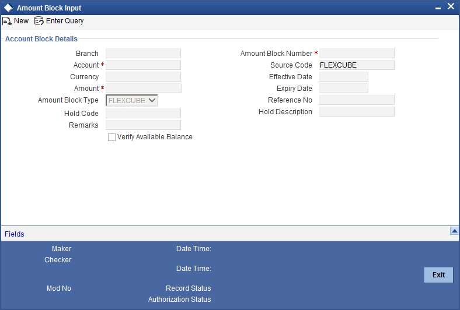Viewport: 460px width, 310px height.
Task: Click the Mod No label
Action: tap(59, 288)
